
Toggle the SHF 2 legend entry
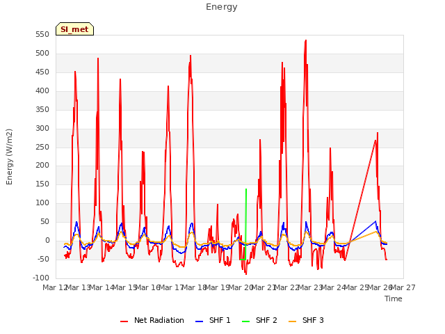[x=259, y=320]
